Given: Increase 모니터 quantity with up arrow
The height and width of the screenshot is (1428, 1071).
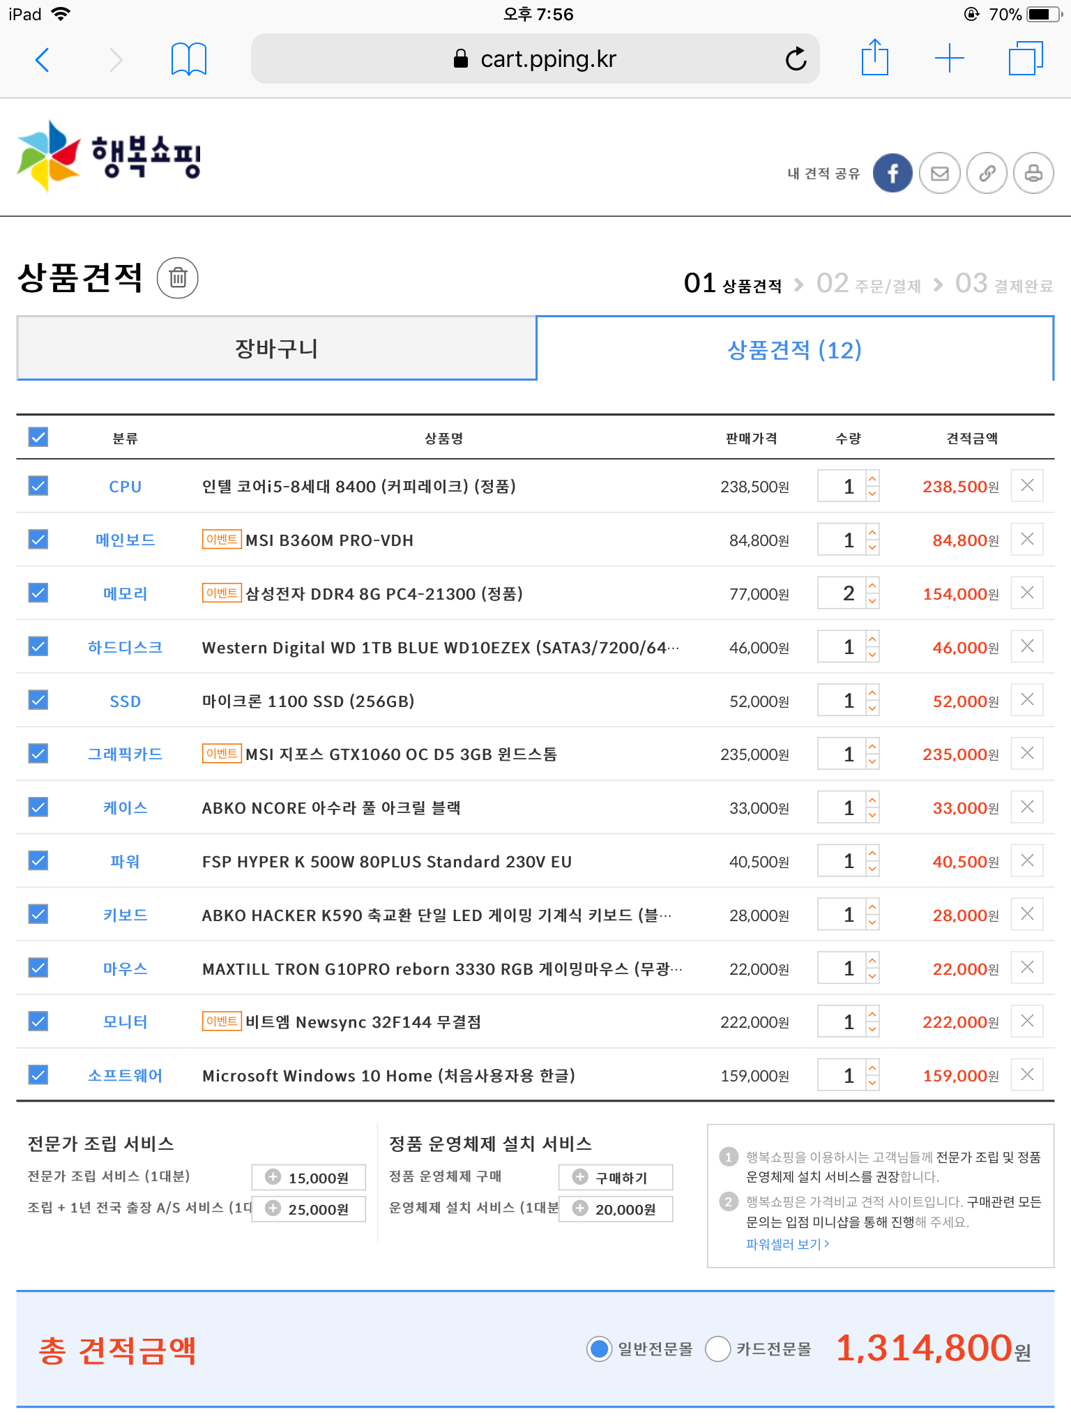Looking at the screenshot, I should [872, 1013].
